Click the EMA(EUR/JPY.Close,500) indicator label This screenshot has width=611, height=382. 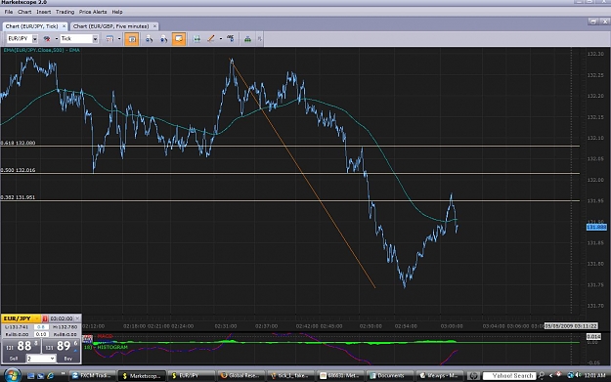[x=41, y=50]
